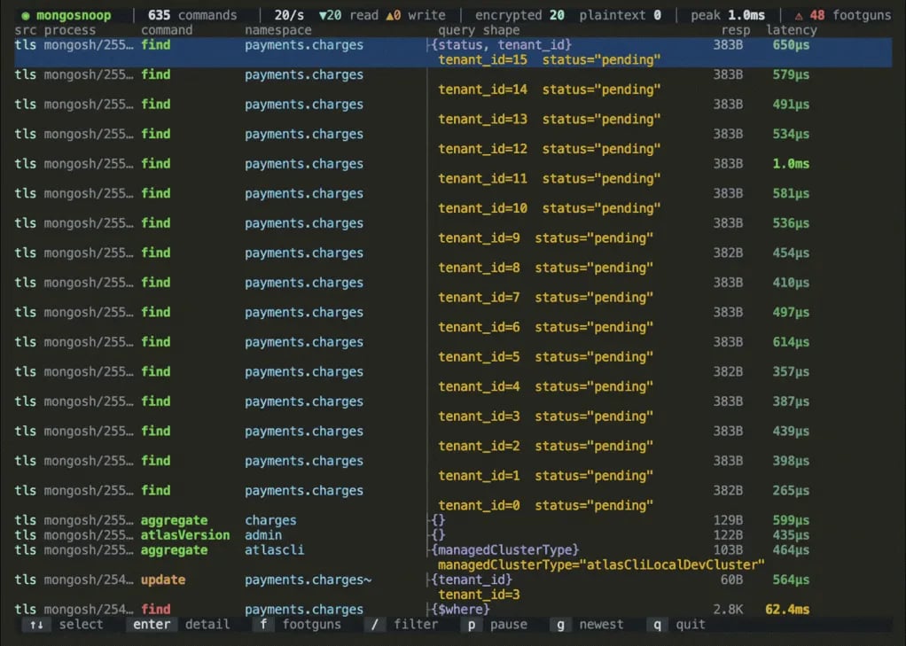The width and height of the screenshot is (906, 646).
Task: Click the src column header
Action: 26,30
